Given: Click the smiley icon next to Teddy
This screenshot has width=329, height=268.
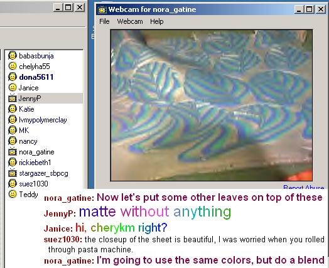Looking at the screenshot, I should (x=13, y=194).
